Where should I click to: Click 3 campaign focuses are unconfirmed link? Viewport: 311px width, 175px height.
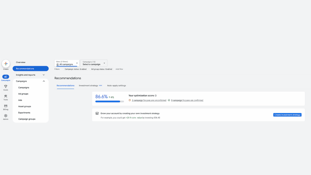pos(149,100)
